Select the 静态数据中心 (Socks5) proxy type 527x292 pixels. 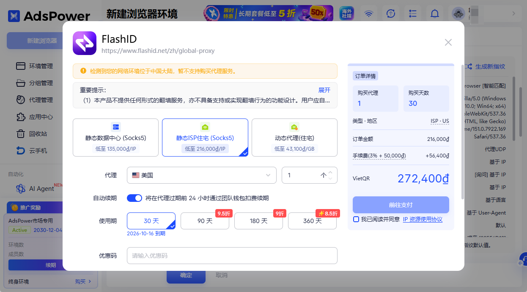click(116, 138)
